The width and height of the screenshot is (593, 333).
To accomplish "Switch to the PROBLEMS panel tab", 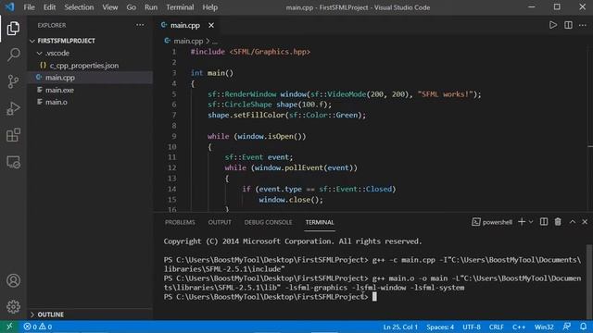I will click(180, 222).
